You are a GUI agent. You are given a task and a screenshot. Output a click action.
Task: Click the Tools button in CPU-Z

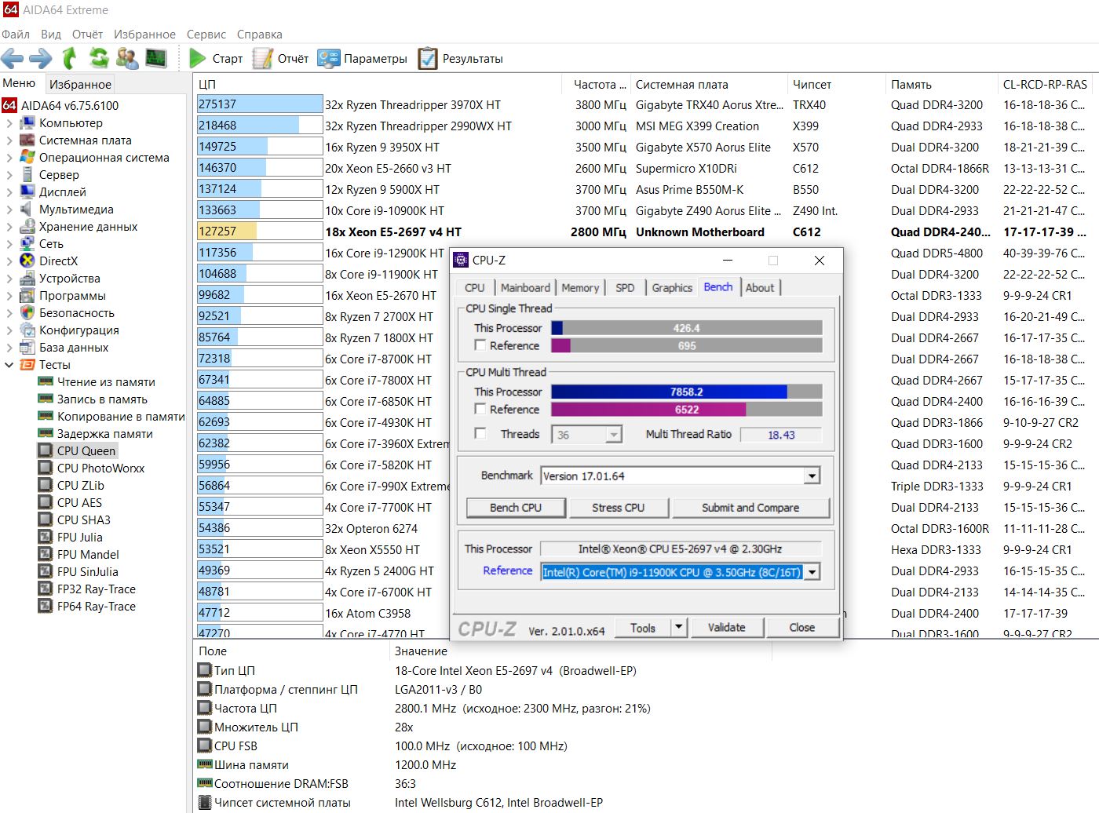[642, 627]
